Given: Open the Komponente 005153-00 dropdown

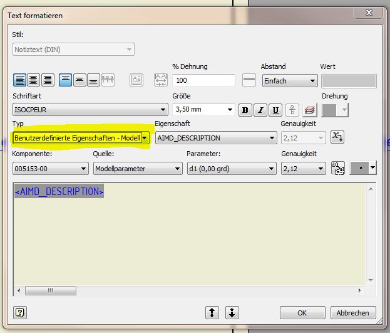Looking at the screenshot, I should pyautogui.click(x=51, y=169).
